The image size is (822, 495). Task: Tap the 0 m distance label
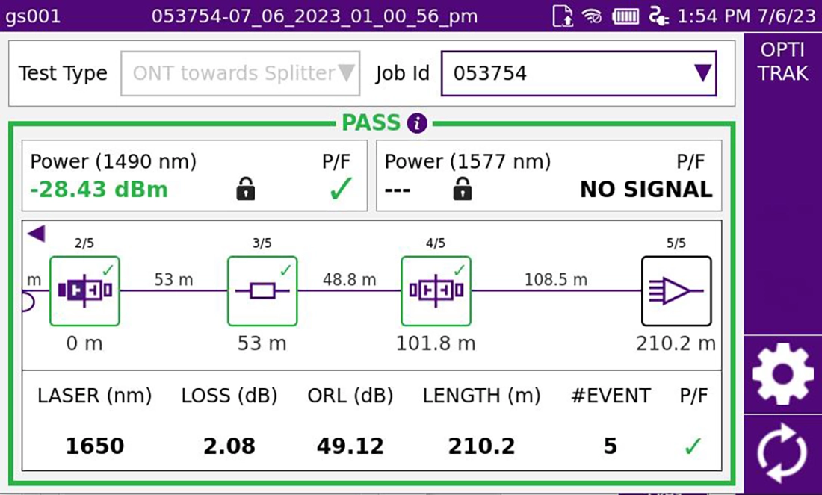coord(84,343)
